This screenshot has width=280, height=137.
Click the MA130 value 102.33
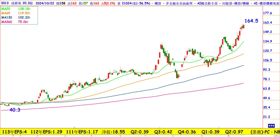click(x=24, y=17)
